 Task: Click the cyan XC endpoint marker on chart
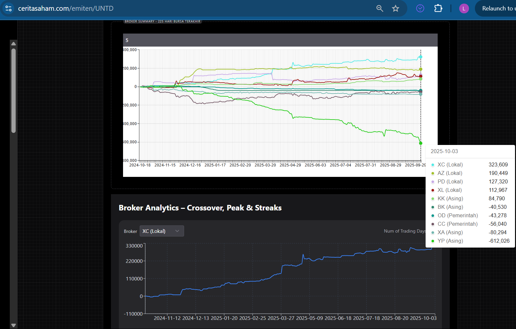pyautogui.click(x=421, y=57)
